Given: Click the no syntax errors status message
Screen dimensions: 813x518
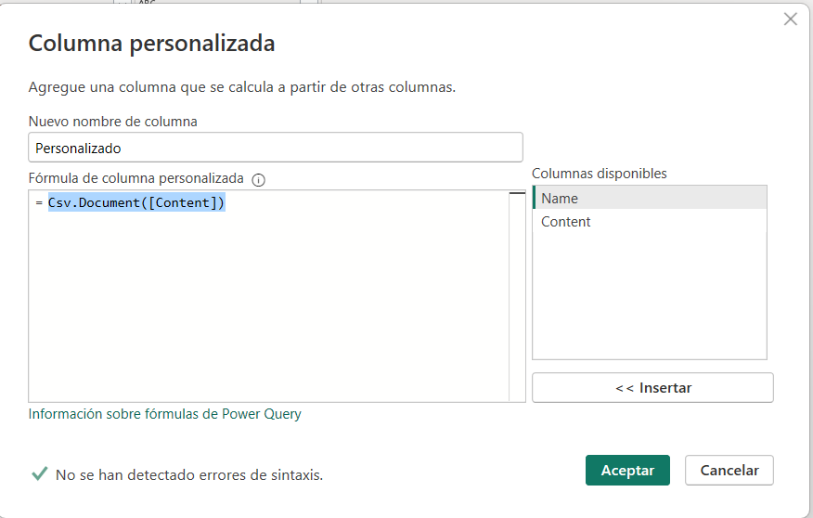Looking at the screenshot, I should click(x=189, y=474).
